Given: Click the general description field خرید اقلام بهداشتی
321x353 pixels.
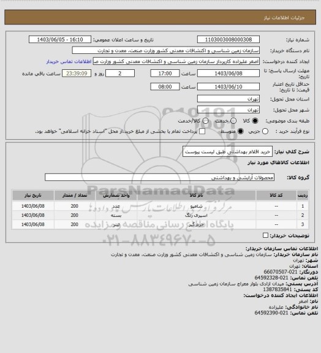Looking at the screenshot, I should click(227, 152).
